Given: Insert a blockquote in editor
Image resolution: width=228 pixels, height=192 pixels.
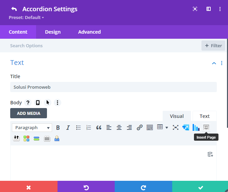Looking at the screenshot, I should click(99, 128).
